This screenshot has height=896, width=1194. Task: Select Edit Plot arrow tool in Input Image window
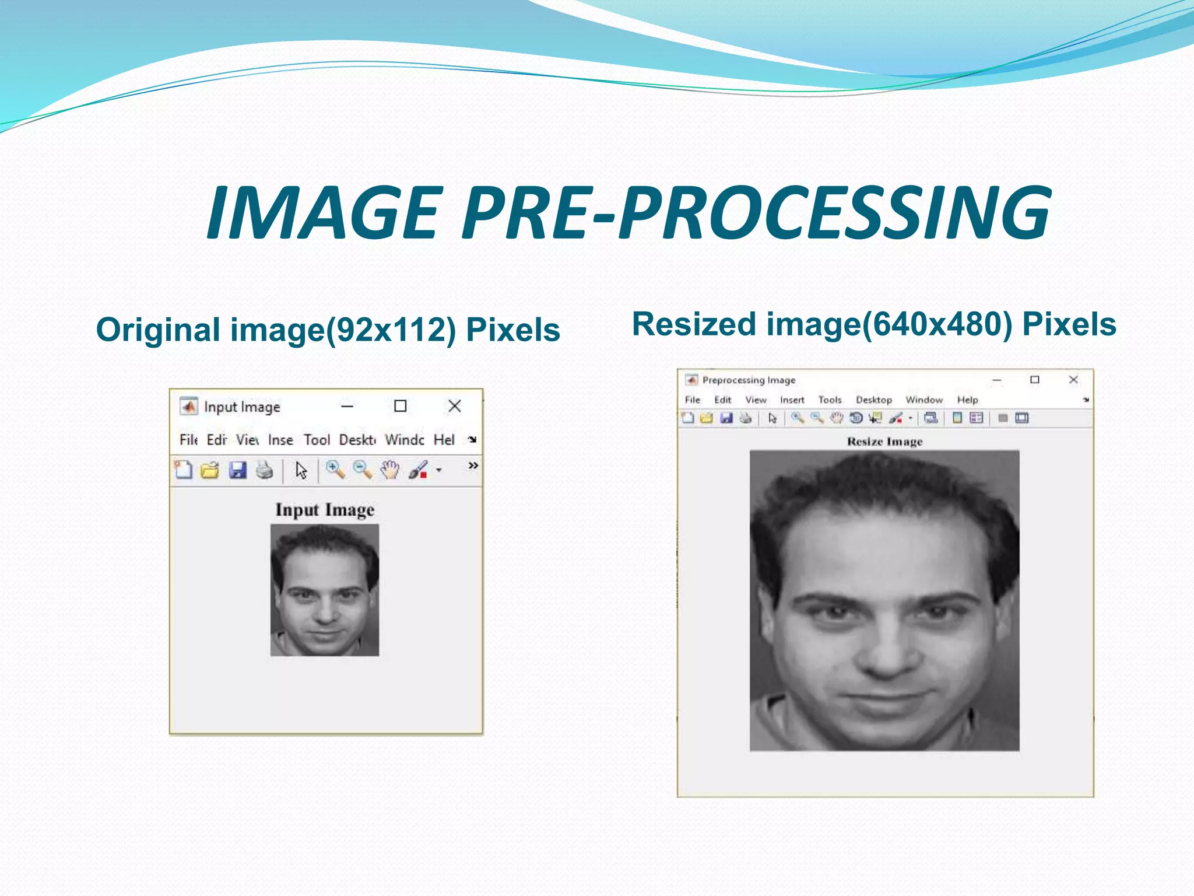(301, 470)
